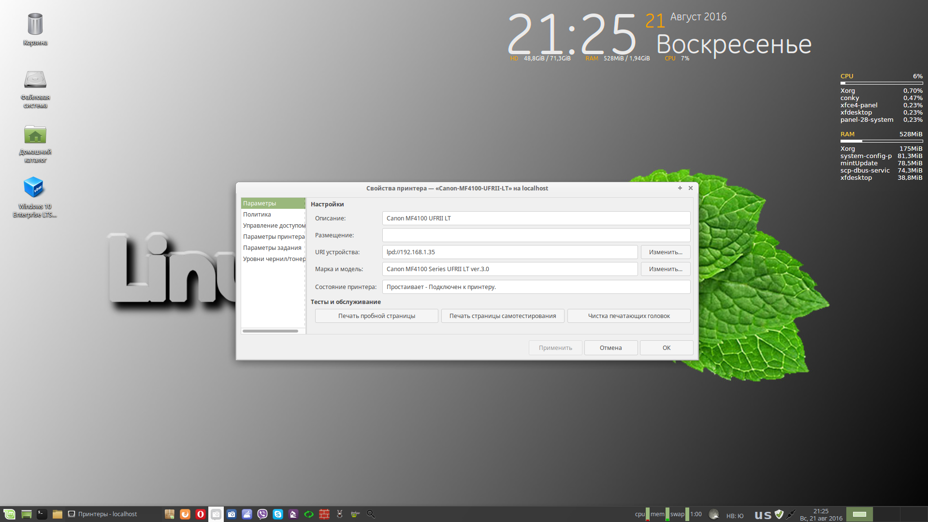Launch Opera browser from the panel

tap(201, 514)
